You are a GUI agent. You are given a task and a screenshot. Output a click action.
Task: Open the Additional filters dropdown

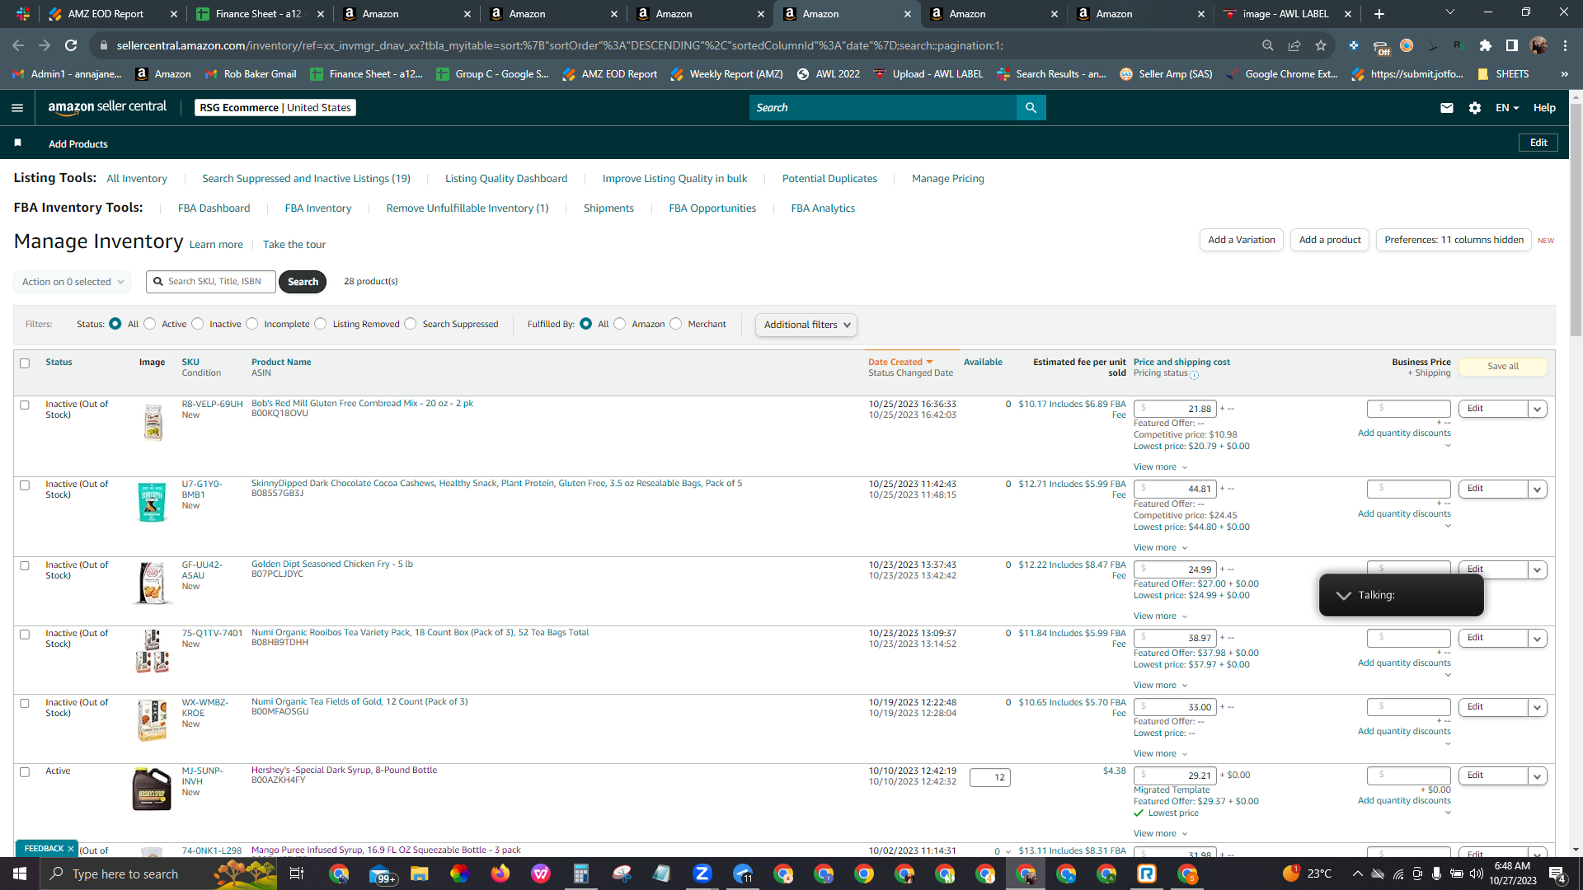pyautogui.click(x=806, y=325)
